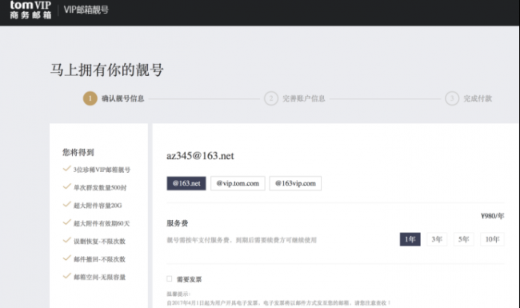Viewport: 520px width, 308px height.
Task: Click the 3位珍稀VIP邮箱靓号 benefit item
Action: tap(102, 170)
